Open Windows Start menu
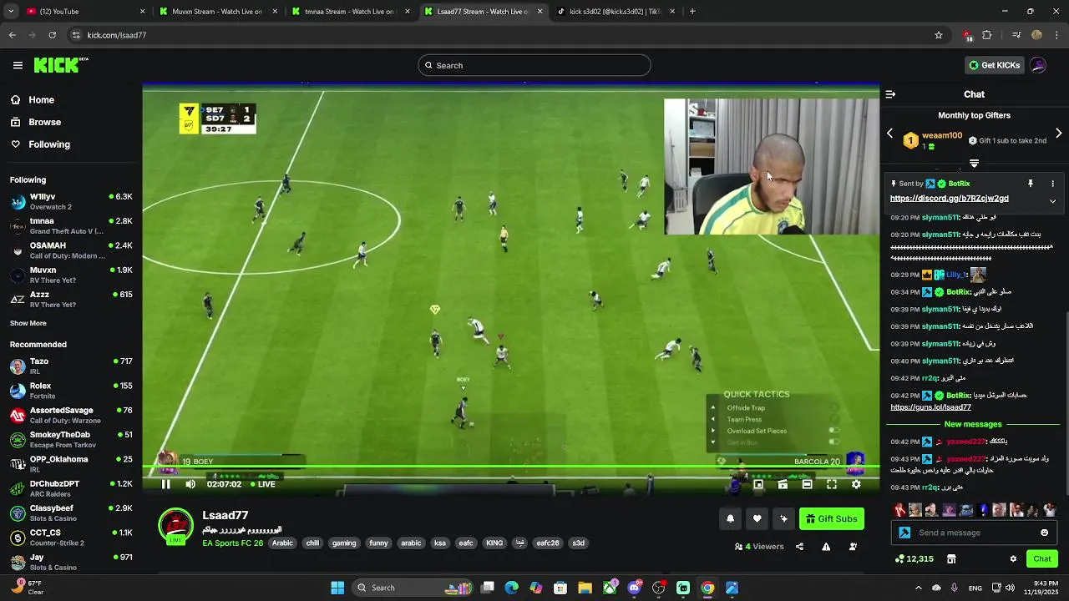 [x=337, y=588]
